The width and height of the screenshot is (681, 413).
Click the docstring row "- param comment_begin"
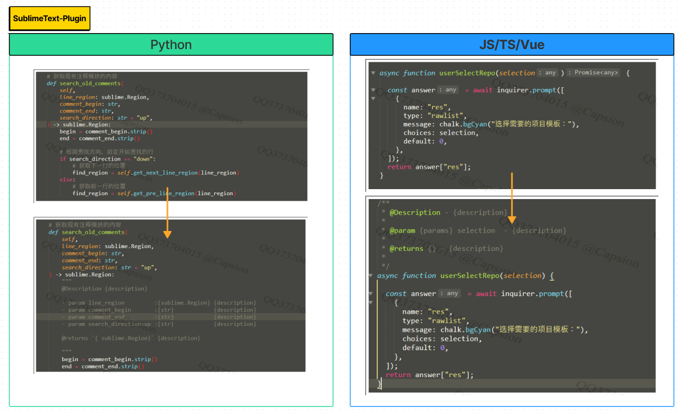click(159, 310)
